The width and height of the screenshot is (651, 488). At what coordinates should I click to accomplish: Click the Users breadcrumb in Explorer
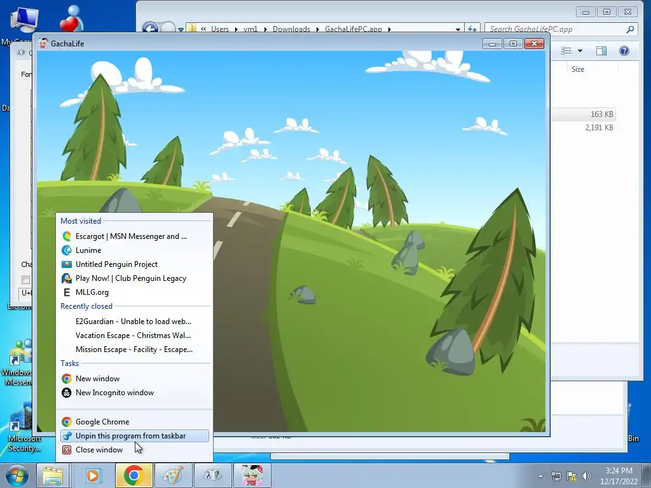pyautogui.click(x=219, y=29)
